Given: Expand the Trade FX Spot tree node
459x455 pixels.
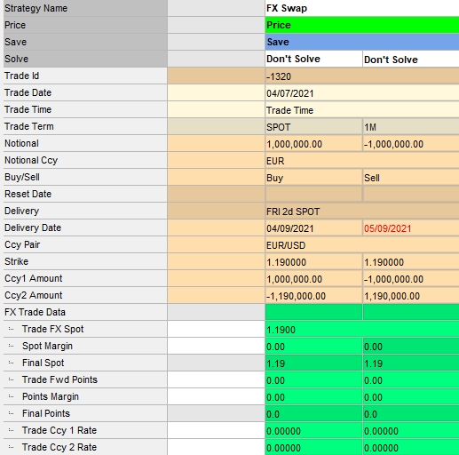Looking at the screenshot, I should coord(12,329).
